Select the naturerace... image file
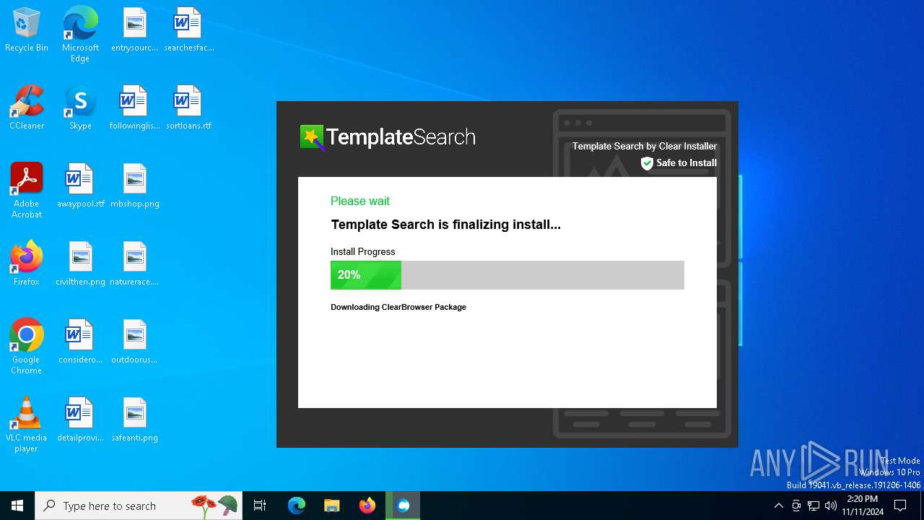Viewport: 924px width, 520px height. click(134, 264)
